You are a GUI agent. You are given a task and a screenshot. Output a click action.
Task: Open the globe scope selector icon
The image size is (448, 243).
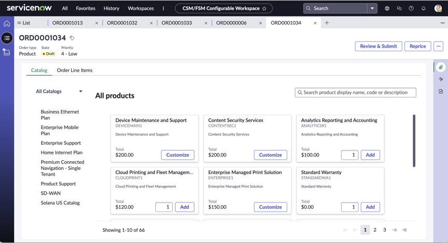pos(387,8)
